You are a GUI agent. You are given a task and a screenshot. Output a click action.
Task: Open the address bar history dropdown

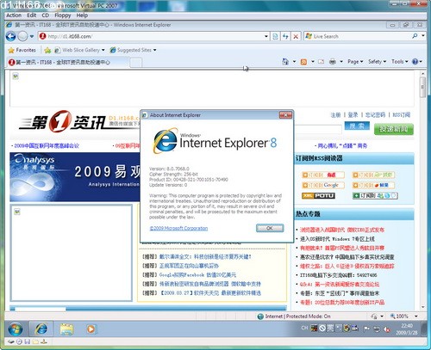coord(266,36)
